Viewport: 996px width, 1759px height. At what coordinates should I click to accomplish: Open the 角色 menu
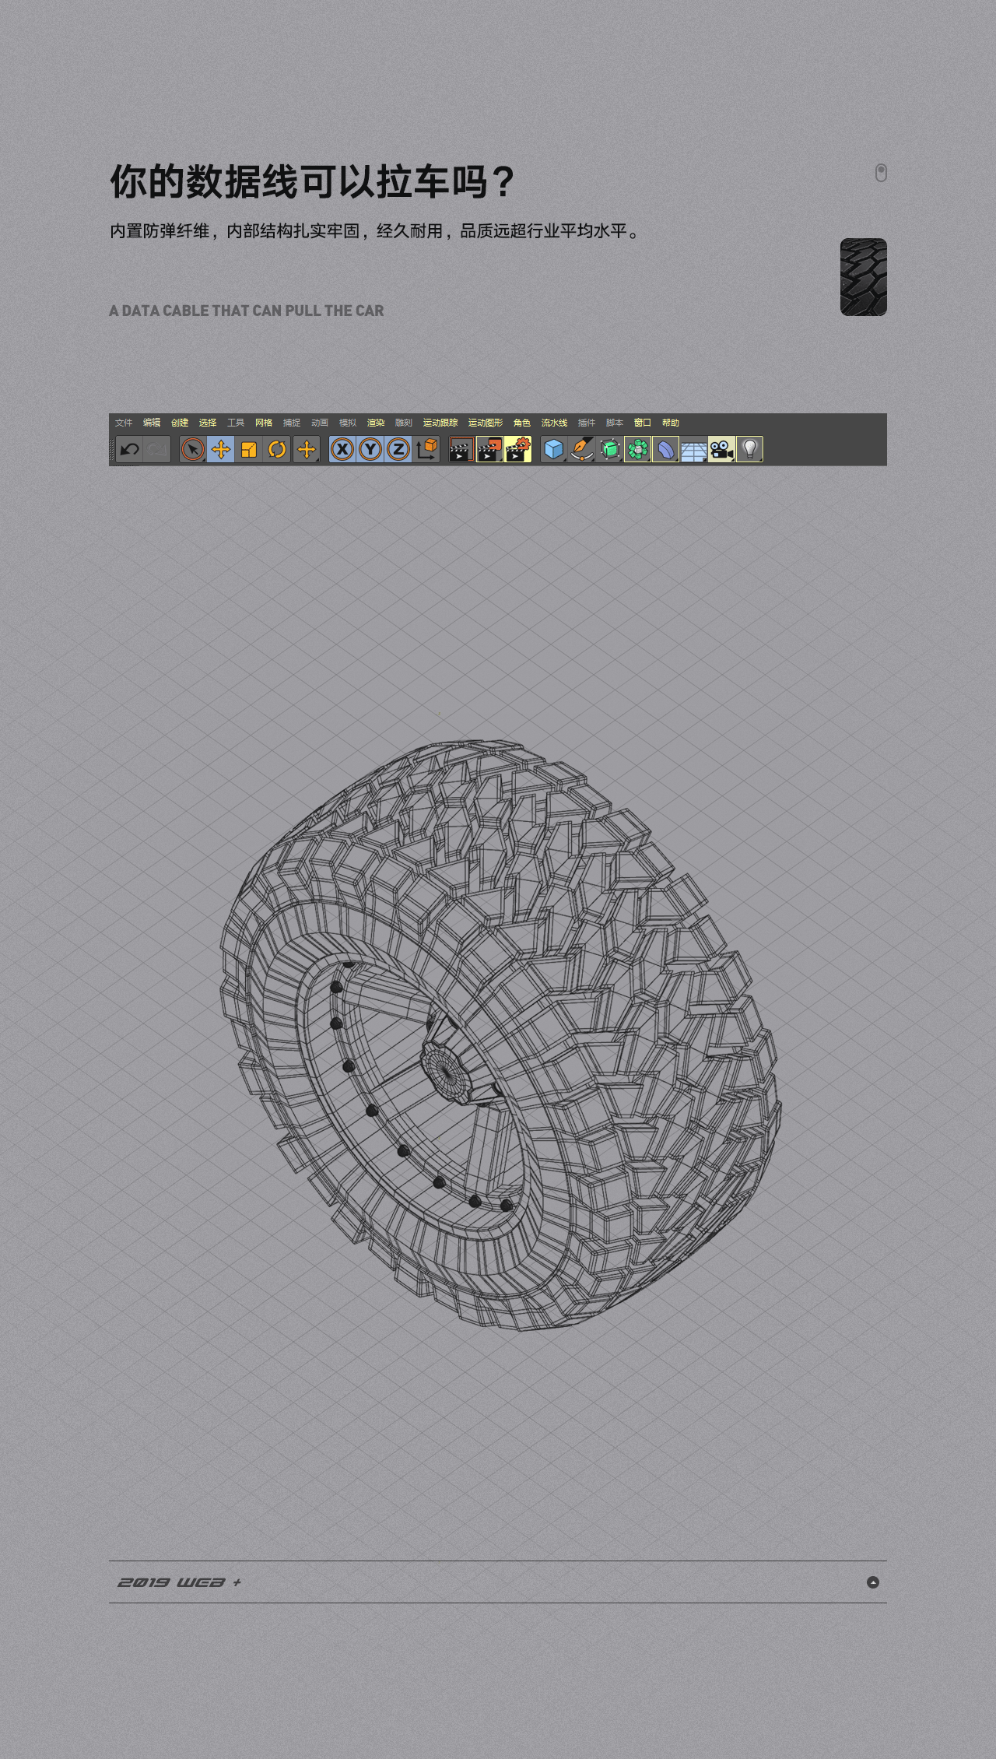[522, 423]
